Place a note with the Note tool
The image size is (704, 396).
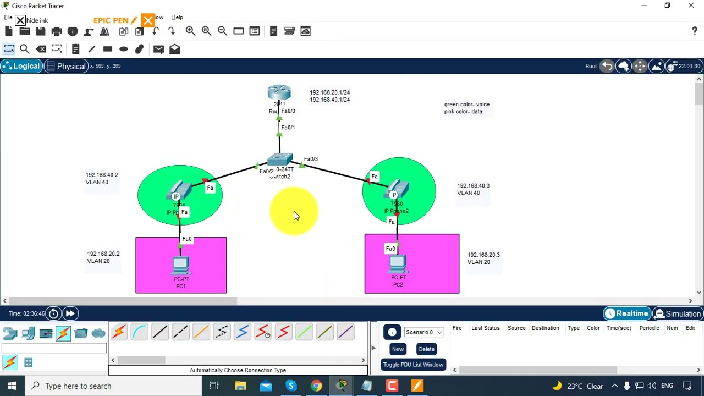76,49
